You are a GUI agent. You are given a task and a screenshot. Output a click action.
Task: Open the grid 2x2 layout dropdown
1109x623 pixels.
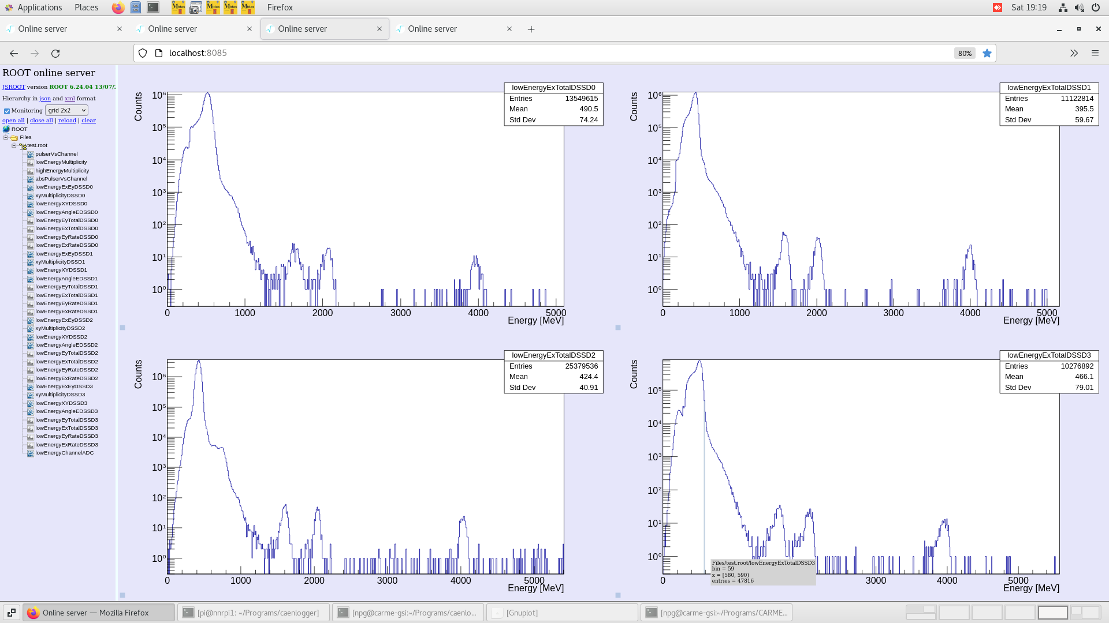66,110
